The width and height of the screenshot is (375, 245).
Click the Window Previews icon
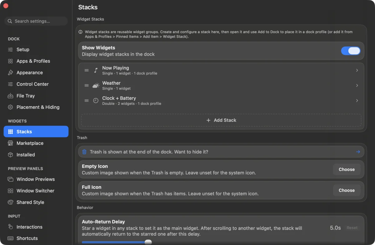(x=11, y=179)
